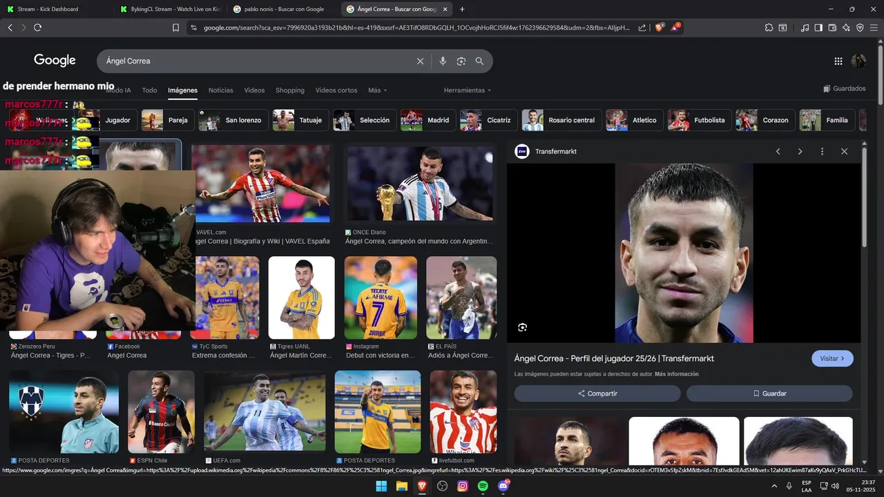Open preview panel three-dot options
Viewport: 884px width, 497px height.
point(822,151)
